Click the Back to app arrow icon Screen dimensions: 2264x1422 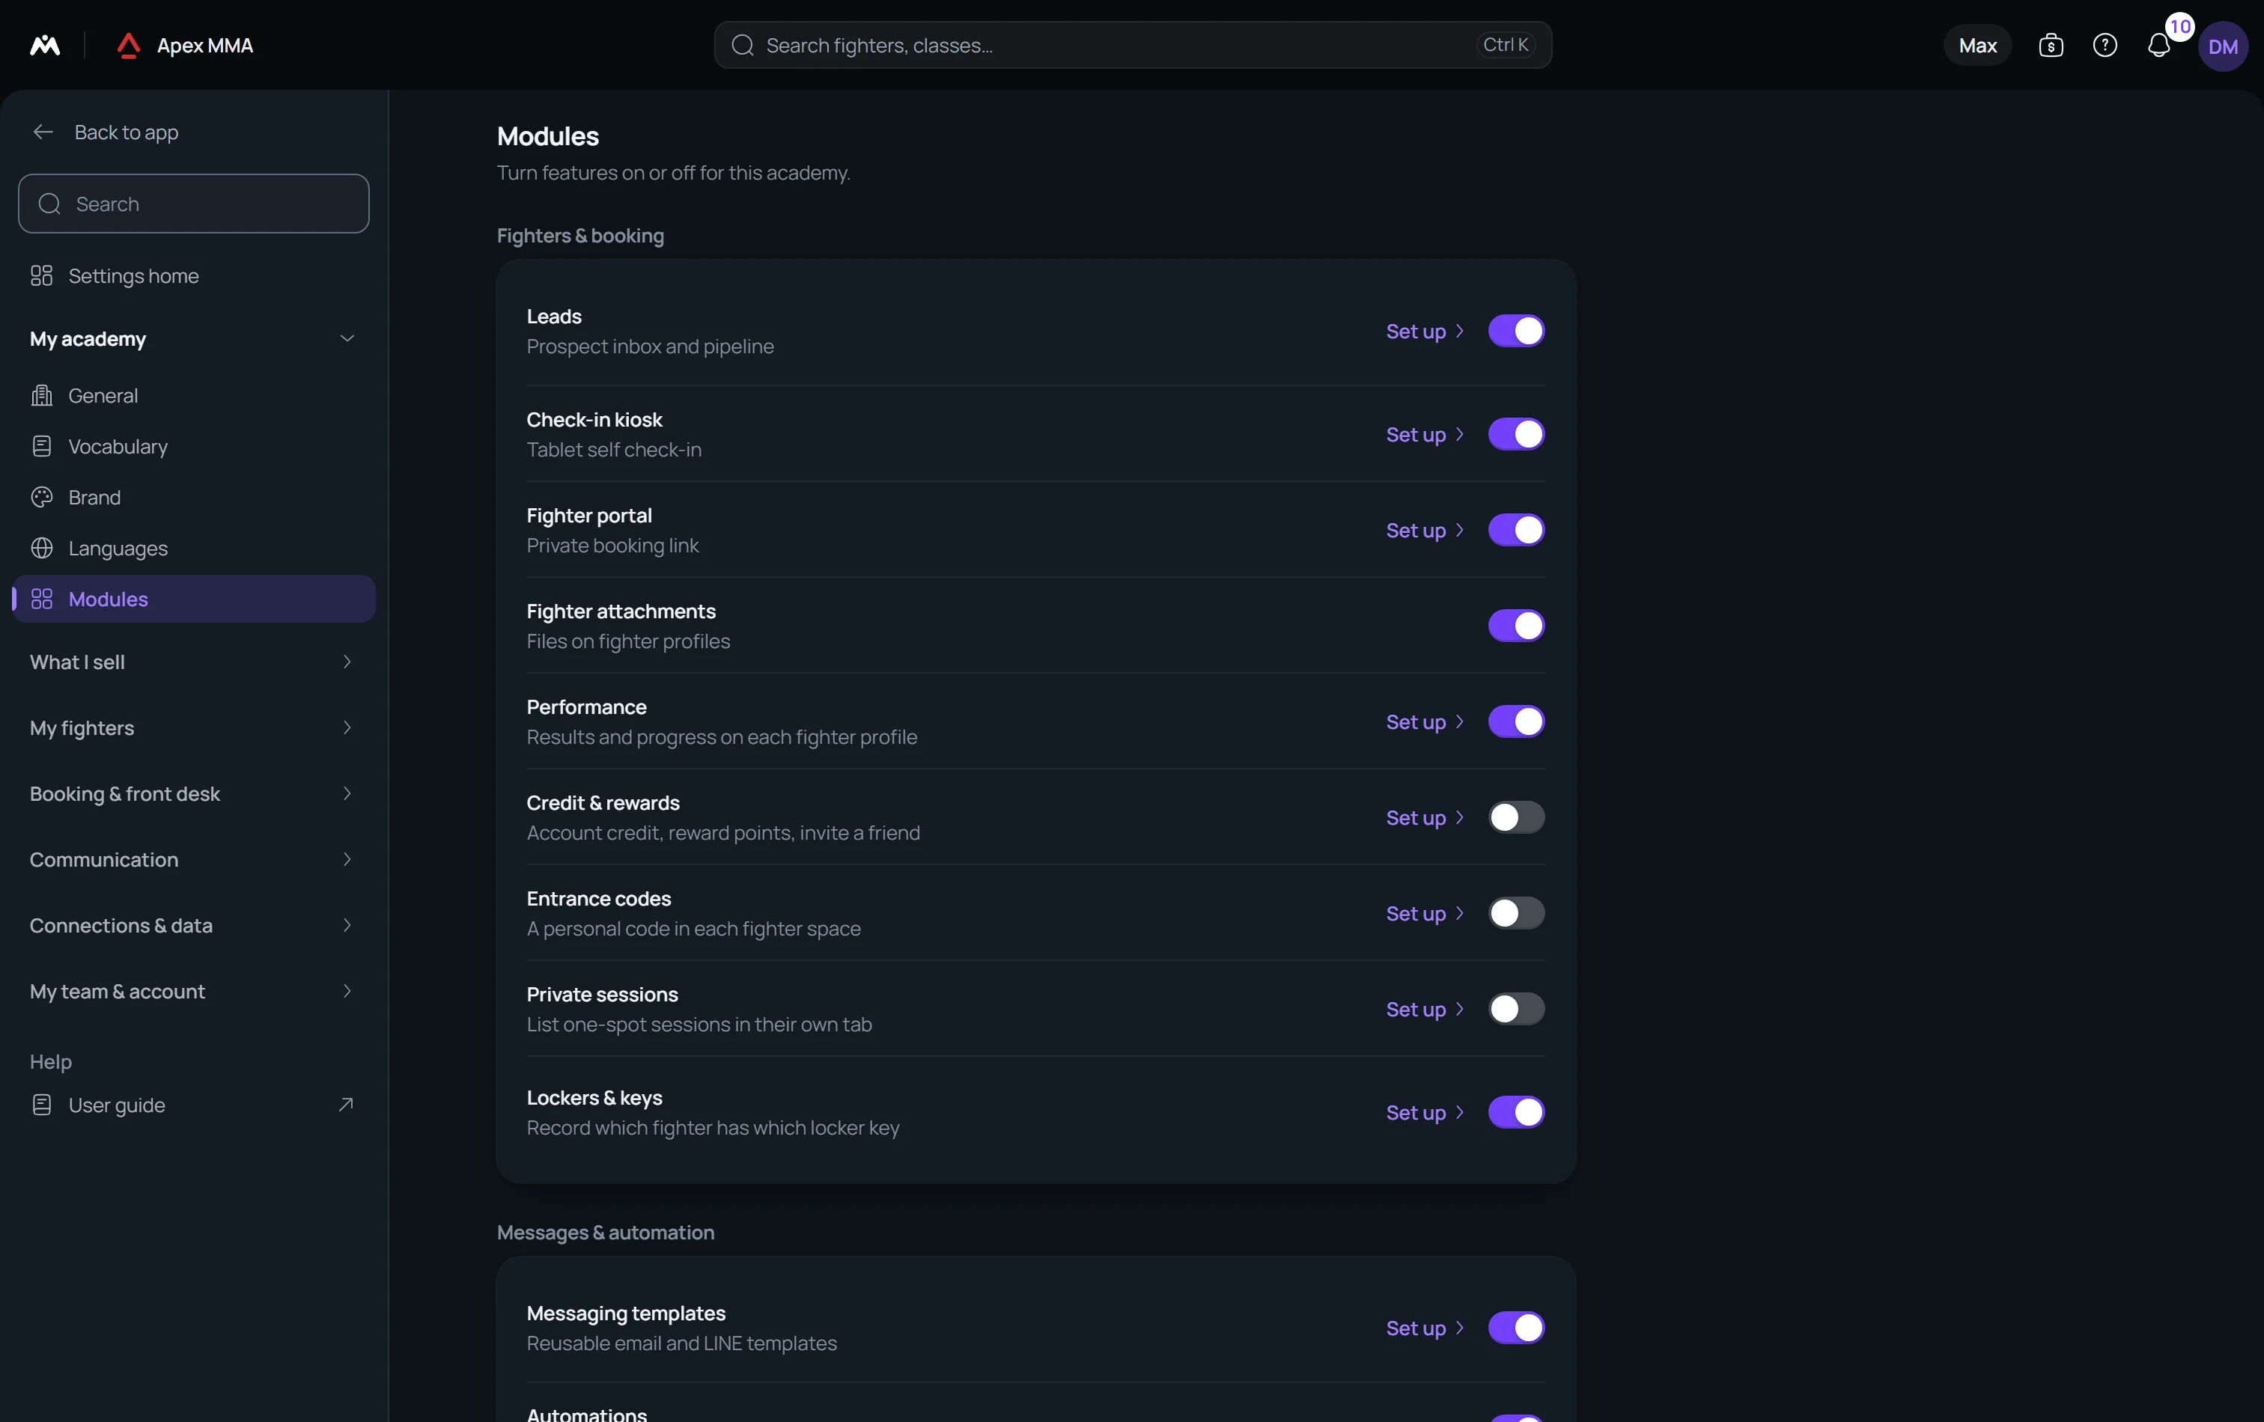tap(43, 132)
